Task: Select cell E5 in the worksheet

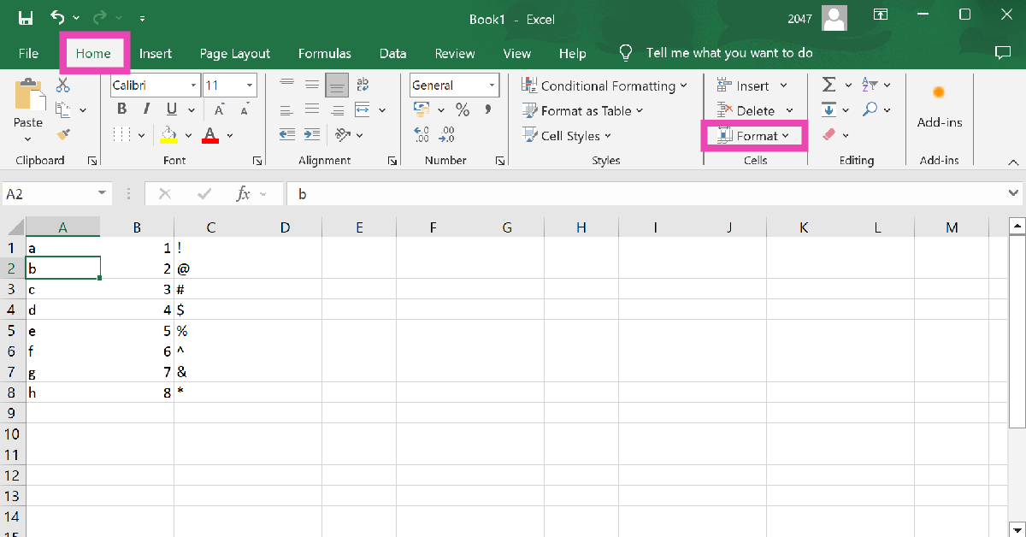Action: [358, 330]
